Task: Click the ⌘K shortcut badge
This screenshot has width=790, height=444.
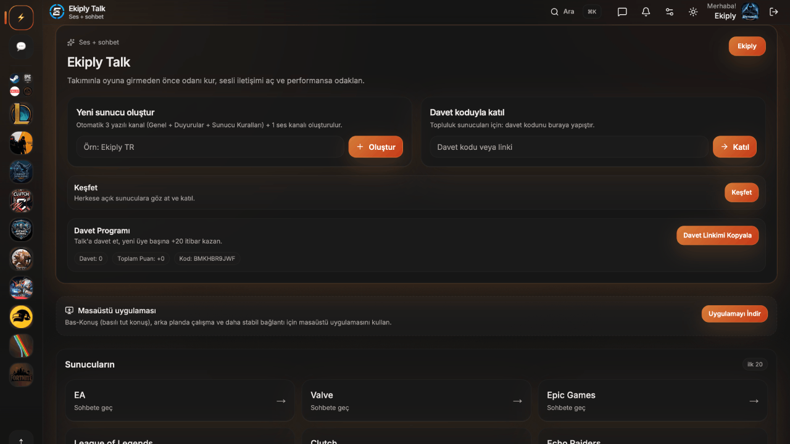Action: pyautogui.click(x=592, y=12)
